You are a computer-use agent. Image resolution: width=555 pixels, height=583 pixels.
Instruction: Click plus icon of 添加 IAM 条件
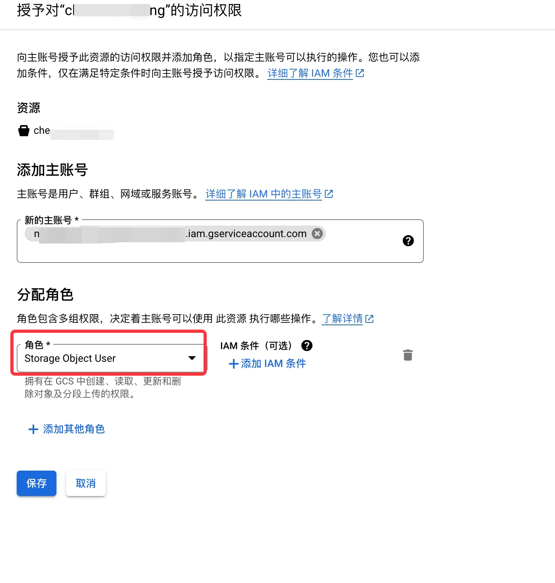[234, 364]
